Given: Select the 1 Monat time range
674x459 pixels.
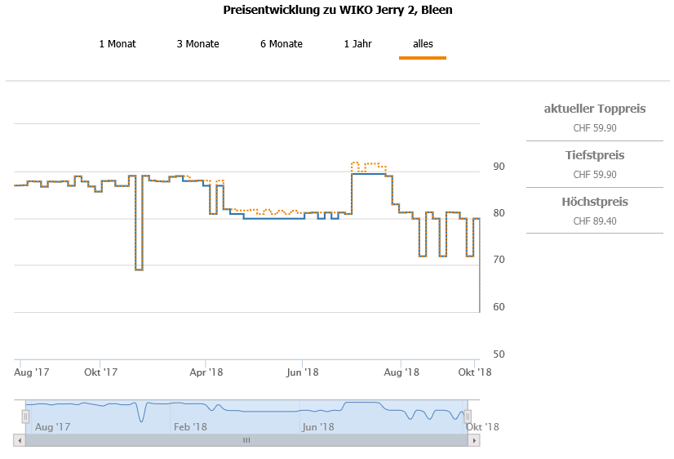Looking at the screenshot, I should (x=118, y=44).
